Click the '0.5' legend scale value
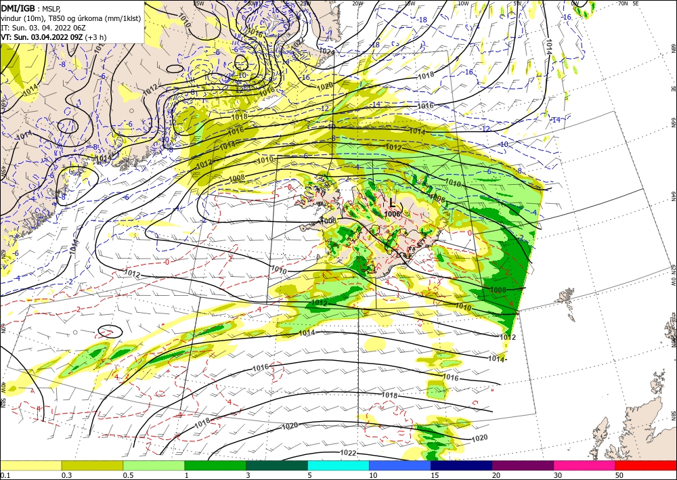The width and height of the screenshot is (677, 480). pos(128,475)
